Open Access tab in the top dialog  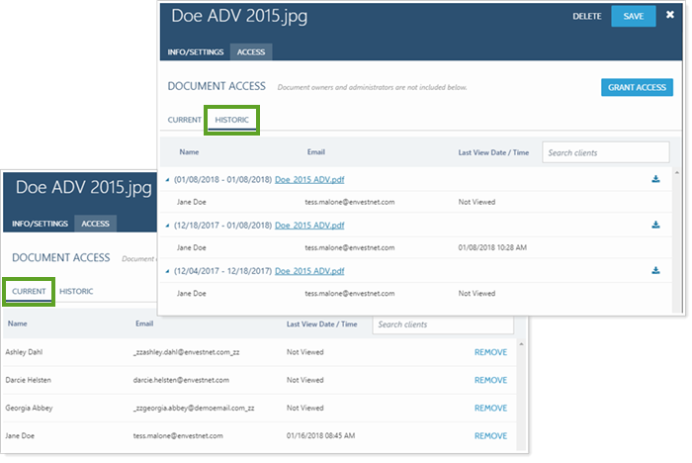pyautogui.click(x=251, y=51)
